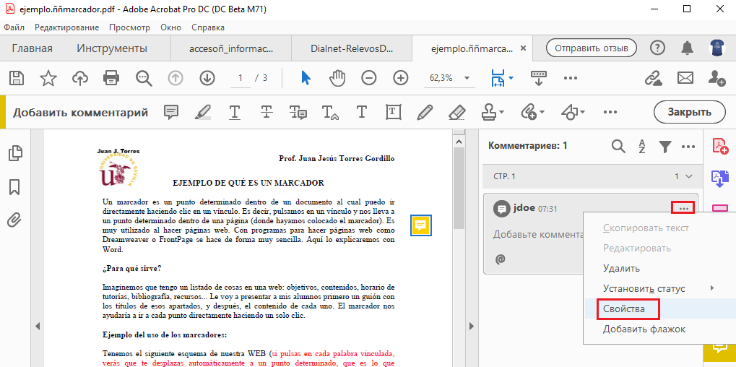Open comments list options ellipsis

coord(688,147)
